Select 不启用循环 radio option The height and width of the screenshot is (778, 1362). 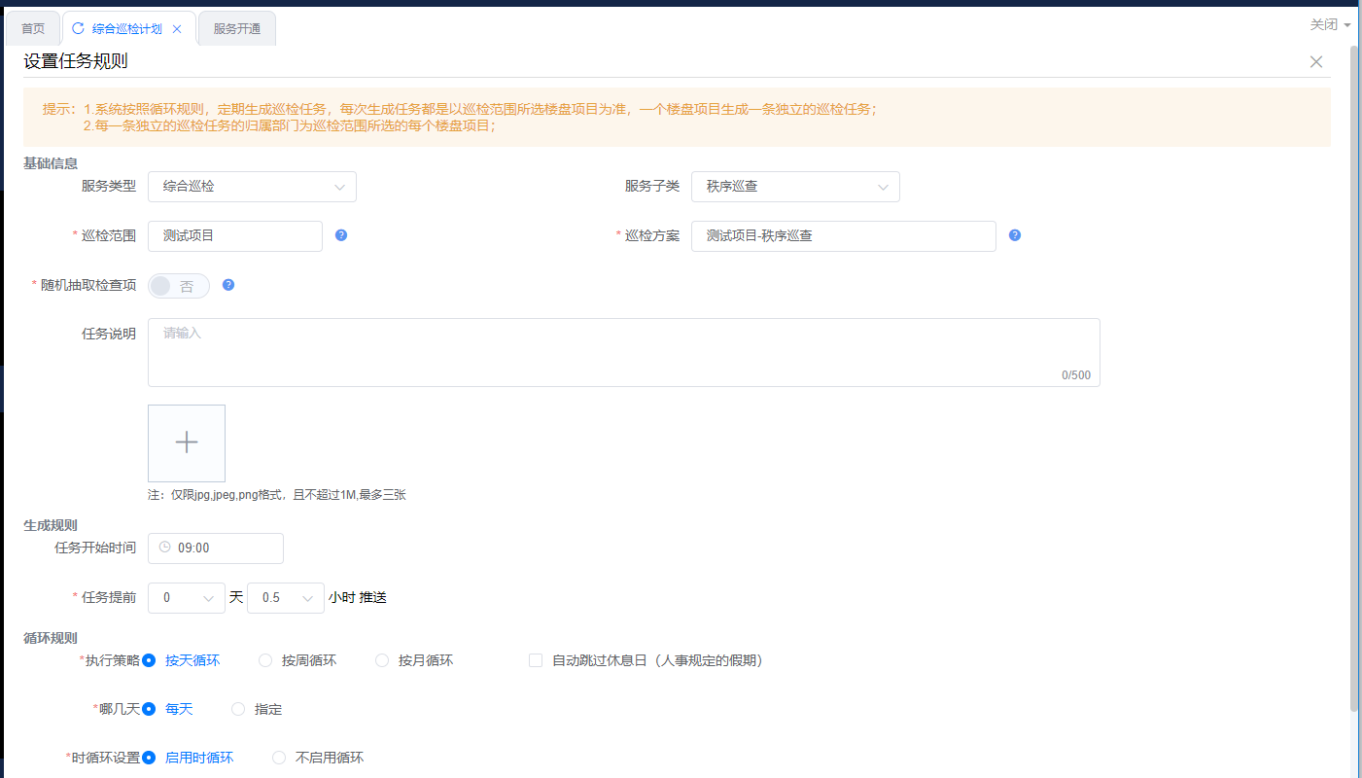click(279, 758)
